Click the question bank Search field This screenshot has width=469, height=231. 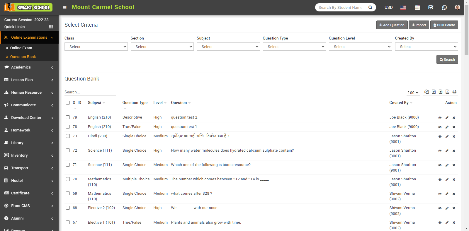tap(90, 92)
